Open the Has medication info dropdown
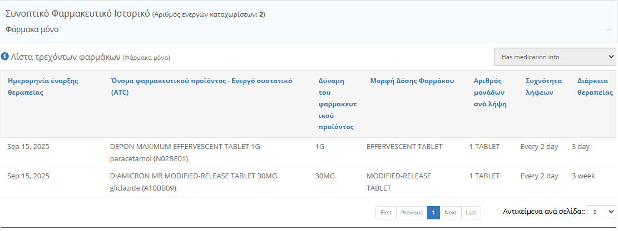The width and height of the screenshot is (618, 231). click(555, 57)
